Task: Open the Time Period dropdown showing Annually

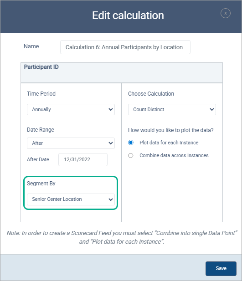Action: tap(71, 109)
